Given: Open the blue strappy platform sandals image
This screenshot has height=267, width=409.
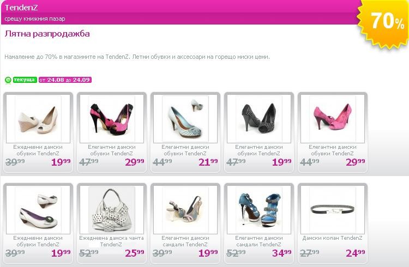Looking at the screenshot, I should pos(258,210).
